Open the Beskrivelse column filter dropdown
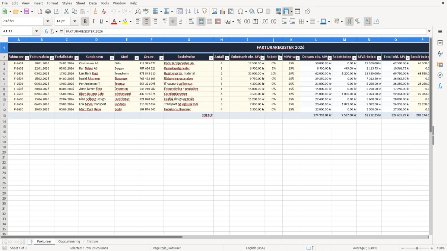447x251 pixels. [211, 58]
